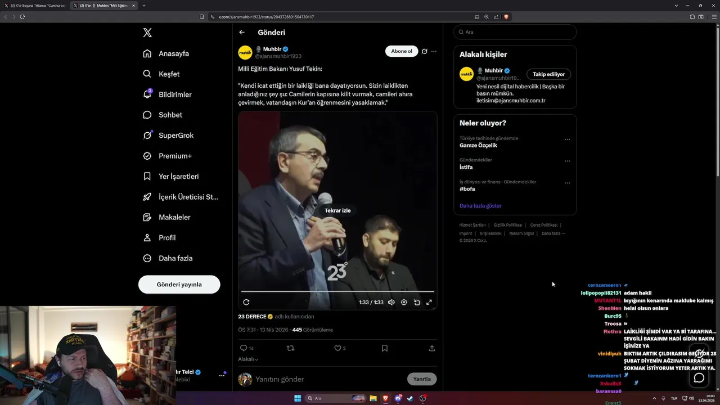This screenshot has height=405, width=720.
Task: Open Profil page
Action: 159,237
